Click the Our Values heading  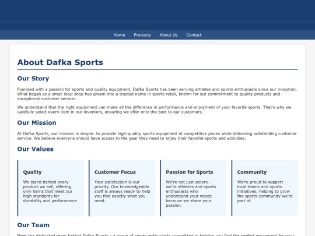(x=36, y=149)
